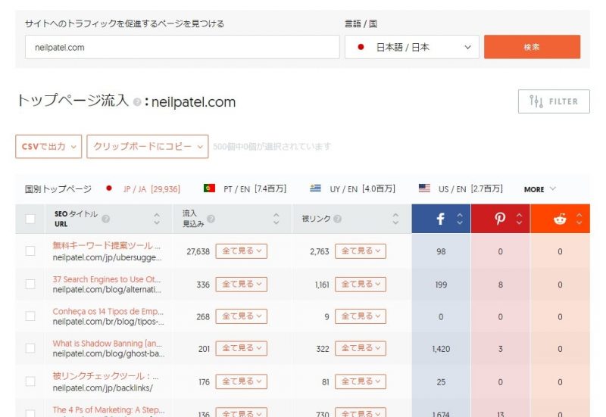
Task: Click help icon beside 流入見込み column header
Action: pos(211,219)
